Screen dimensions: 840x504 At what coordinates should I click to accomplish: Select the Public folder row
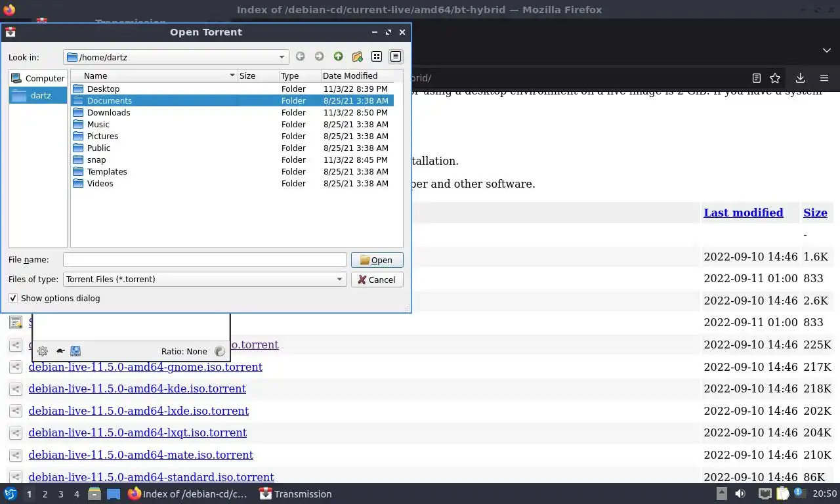tap(232, 148)
